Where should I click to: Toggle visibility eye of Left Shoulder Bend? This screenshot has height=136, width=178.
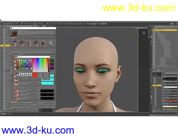pyautogui.click(x=153, y=41)
